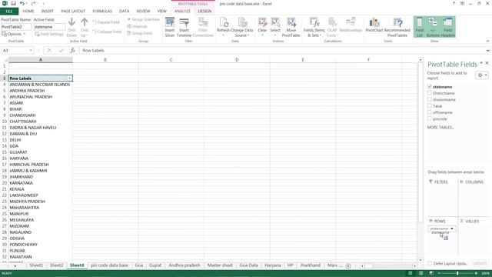Check the officename field checkbox
Screen dimensions: 492x277
[430, 112]
